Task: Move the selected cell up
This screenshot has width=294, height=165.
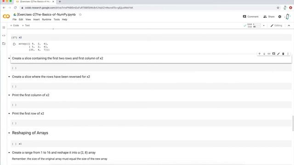Action: [x=260, y=54]
